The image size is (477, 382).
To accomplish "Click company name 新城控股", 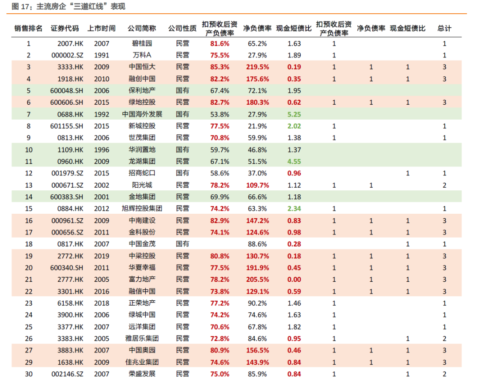I will (x=142, y=126).
